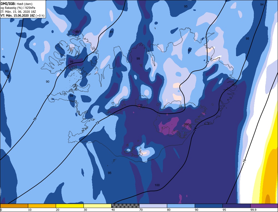
Task: Click the humidity value '91' on the map
Action: [111, 32]
